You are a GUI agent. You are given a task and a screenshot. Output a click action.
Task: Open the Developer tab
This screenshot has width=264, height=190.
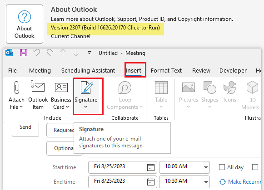(x=233, y=71)
